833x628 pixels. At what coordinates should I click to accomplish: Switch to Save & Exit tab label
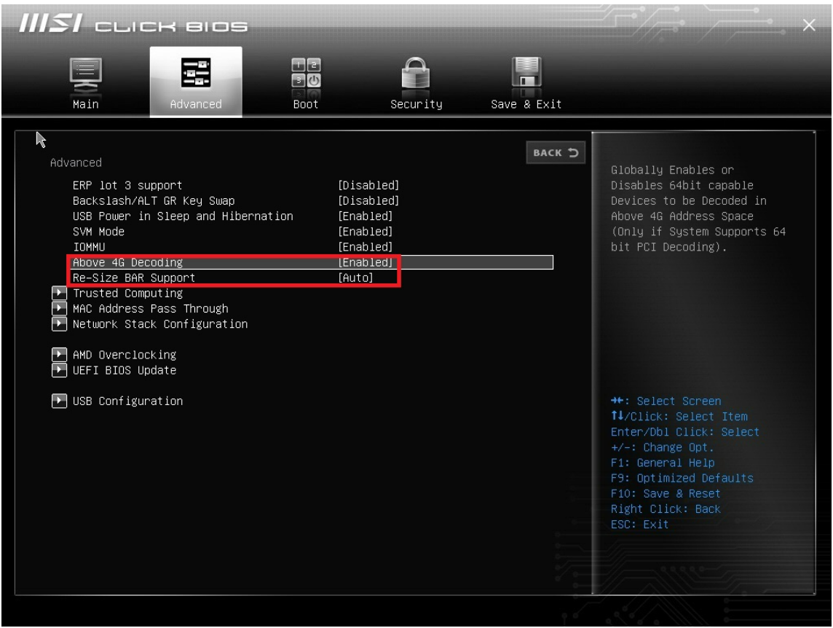coord(526,104)
